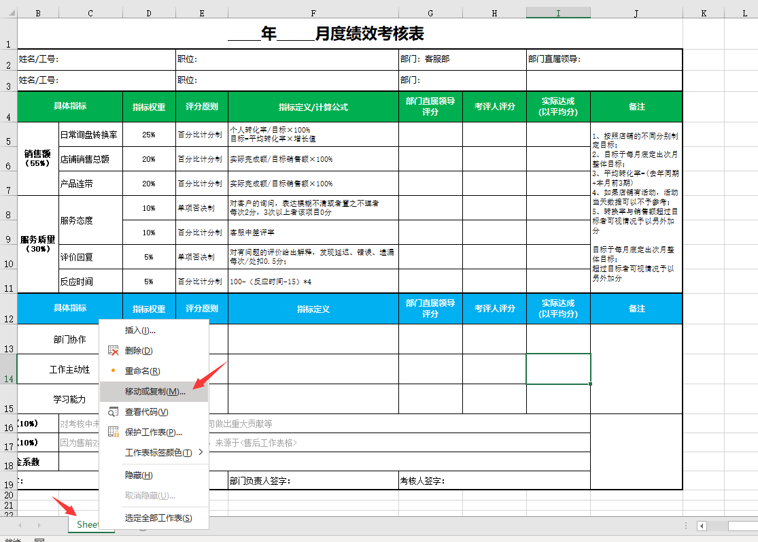
Task: Click the 日常询盘转换率 cell
Action: click(x=91, y=135)
